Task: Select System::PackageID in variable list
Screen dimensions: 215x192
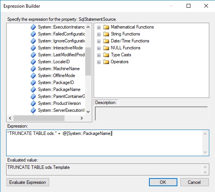Action: (56, 83)
